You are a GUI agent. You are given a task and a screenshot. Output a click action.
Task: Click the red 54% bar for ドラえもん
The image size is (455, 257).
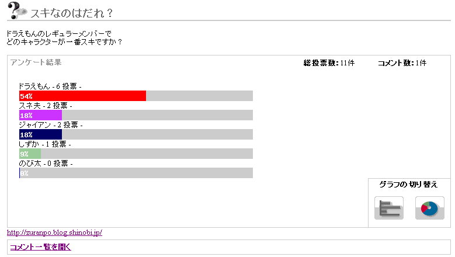(82, 96)
